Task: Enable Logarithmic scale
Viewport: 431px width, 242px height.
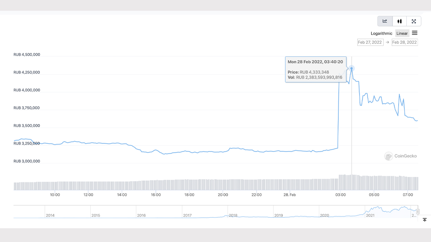Action: pos(382,33)
